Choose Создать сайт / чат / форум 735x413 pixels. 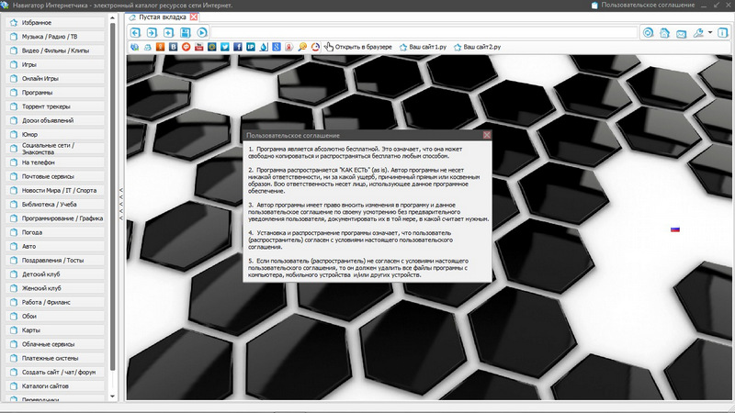click(x=55, y=373)
